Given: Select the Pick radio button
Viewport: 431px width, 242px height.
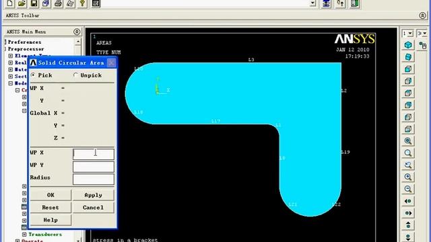Looking at the screenshot, I should click(33, 75).
